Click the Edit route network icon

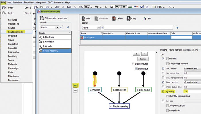pos(145,19)
